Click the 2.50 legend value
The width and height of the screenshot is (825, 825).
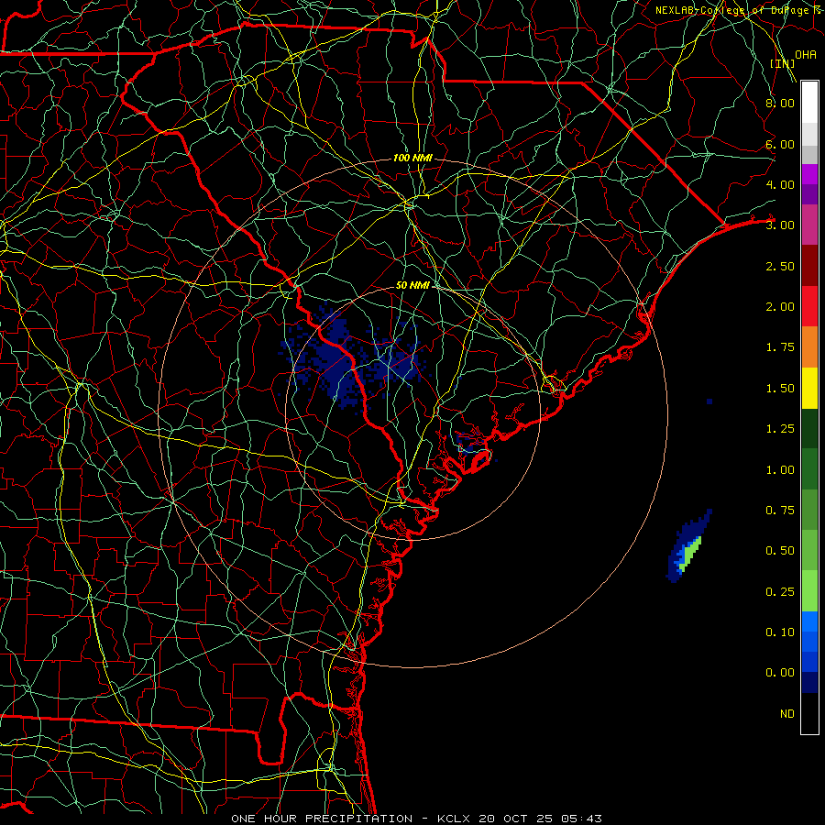point(780,266)
